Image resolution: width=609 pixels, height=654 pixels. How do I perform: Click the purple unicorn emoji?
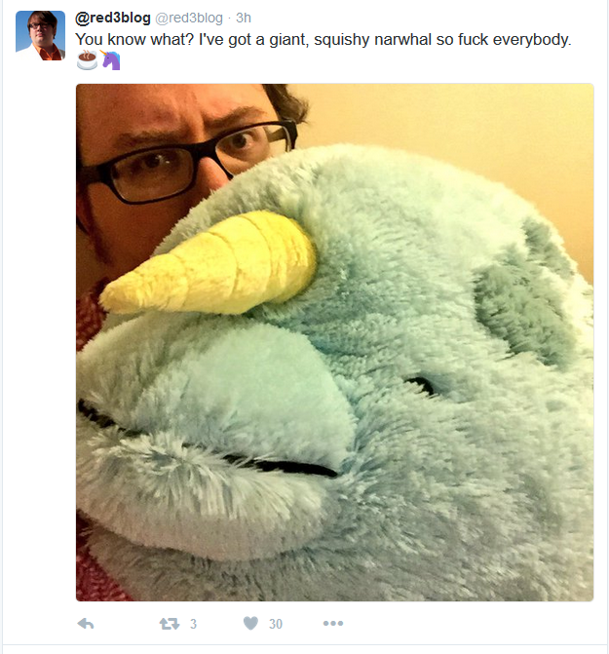coord(110,60)
